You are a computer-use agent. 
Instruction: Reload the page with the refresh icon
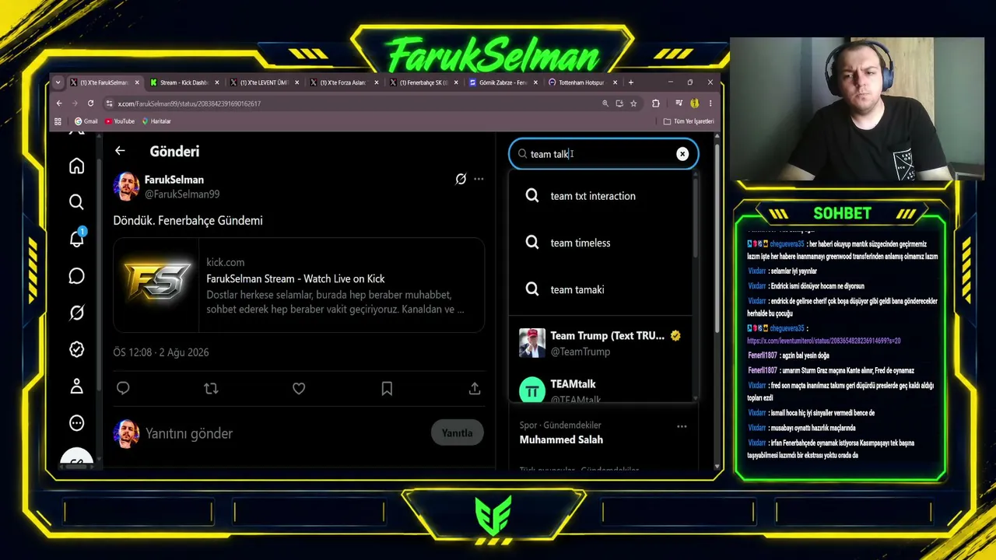[x=90, y=103]
